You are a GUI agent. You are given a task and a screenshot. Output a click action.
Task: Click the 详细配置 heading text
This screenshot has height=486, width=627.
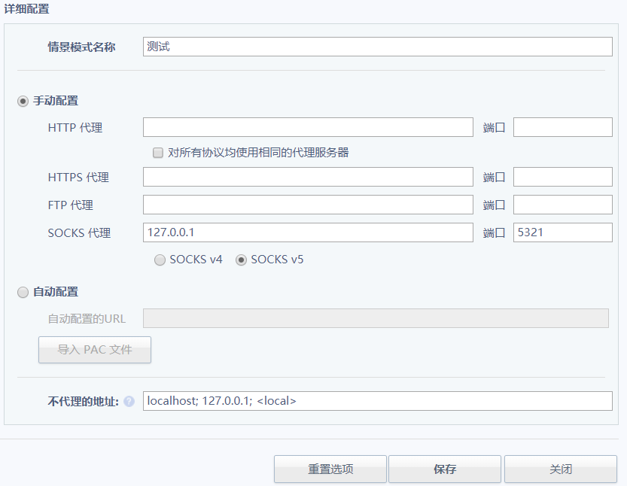[x=26, y=9]
